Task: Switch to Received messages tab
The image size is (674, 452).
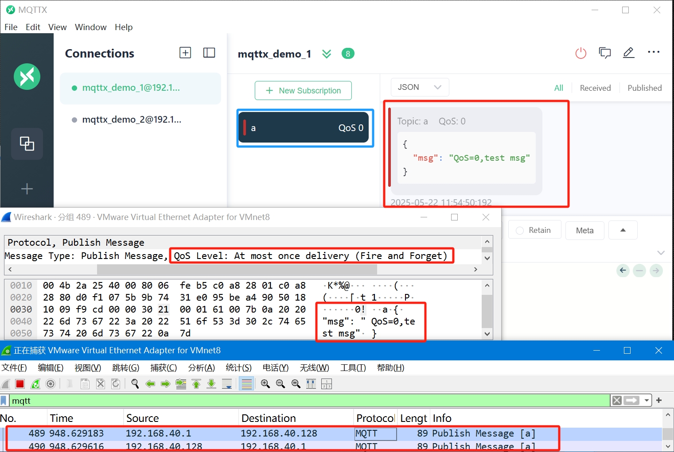Action: 595,88
